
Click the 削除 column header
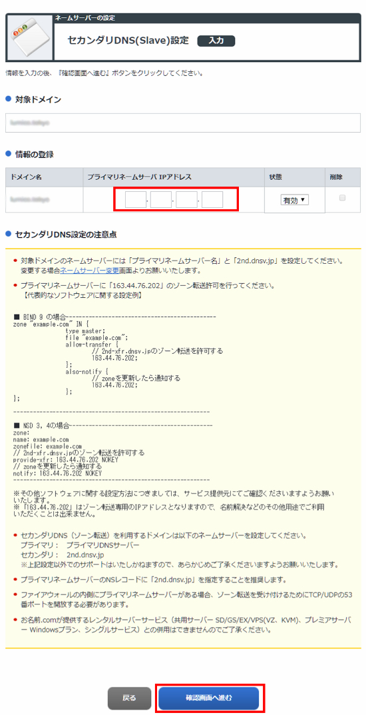[337, 177]
